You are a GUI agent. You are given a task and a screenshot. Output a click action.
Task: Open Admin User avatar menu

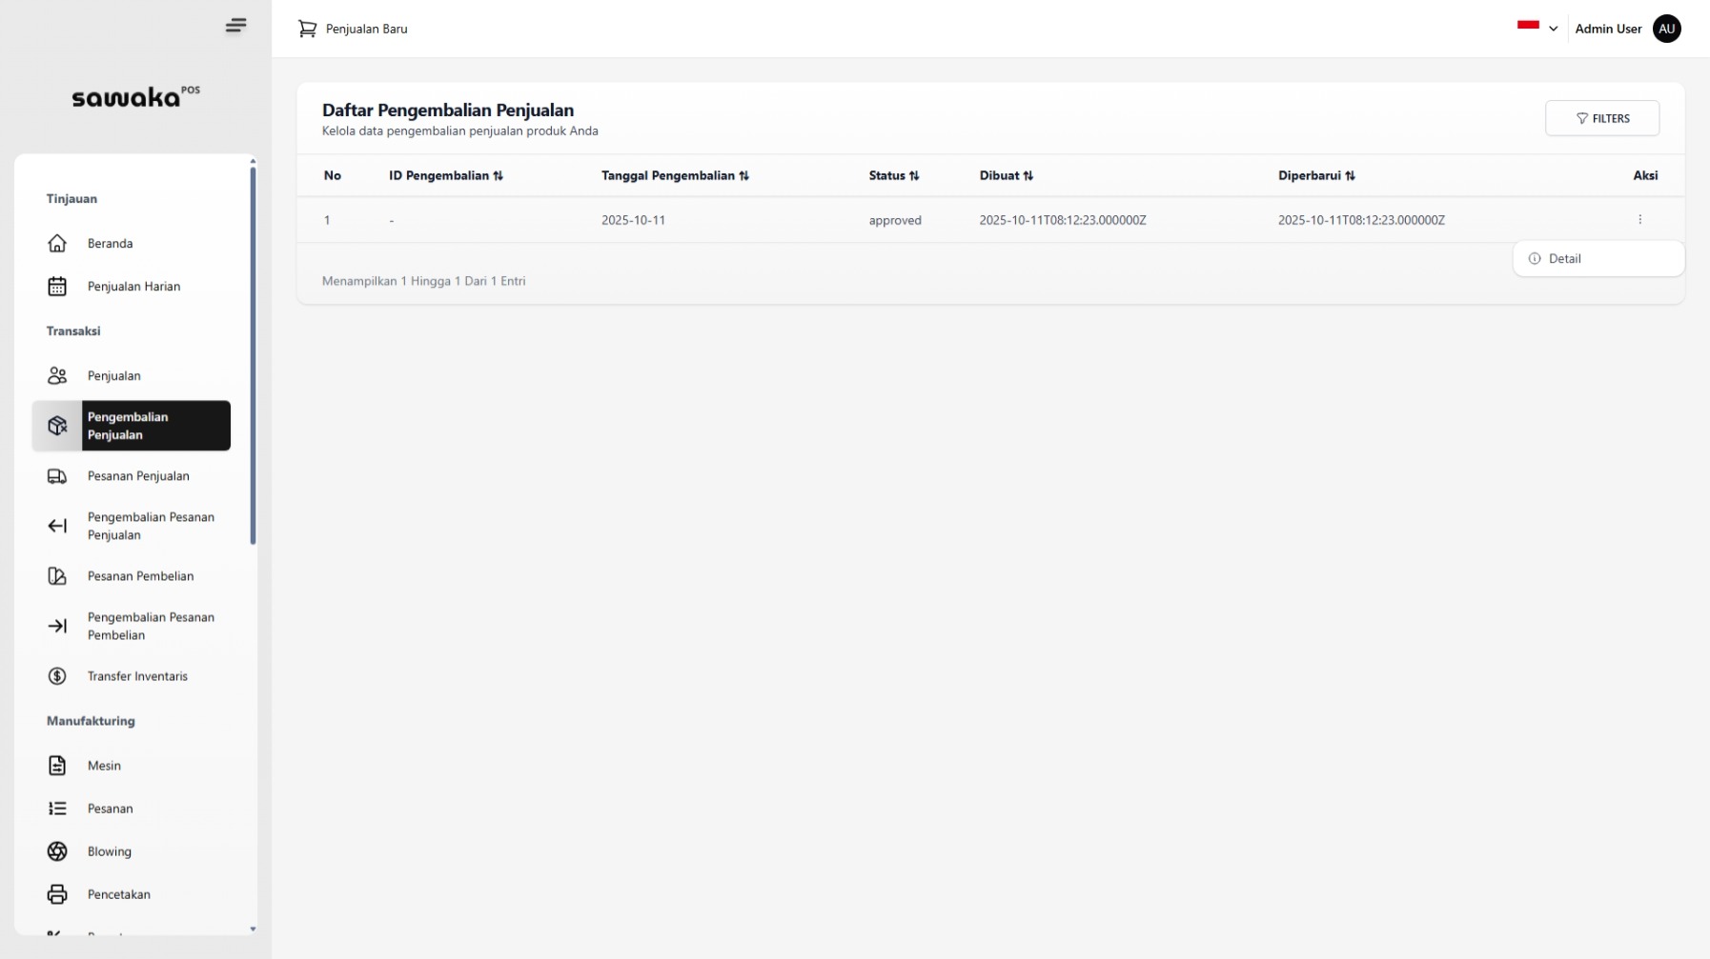tap(1666, 29)
